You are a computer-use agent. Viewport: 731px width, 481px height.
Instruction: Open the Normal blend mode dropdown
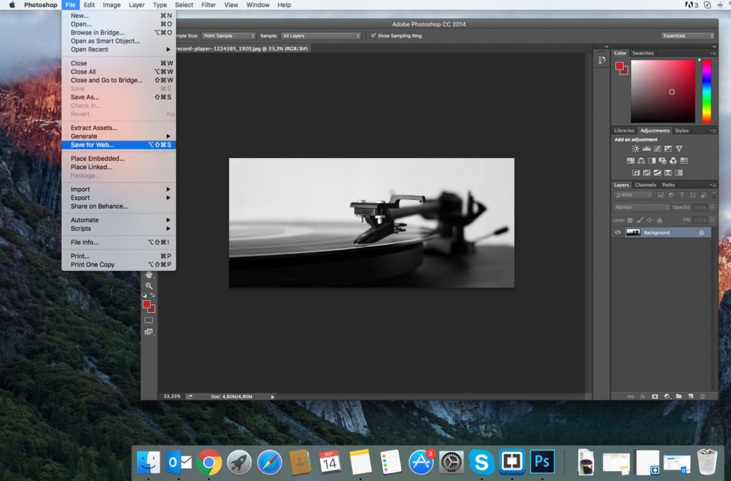coord(641,207)
